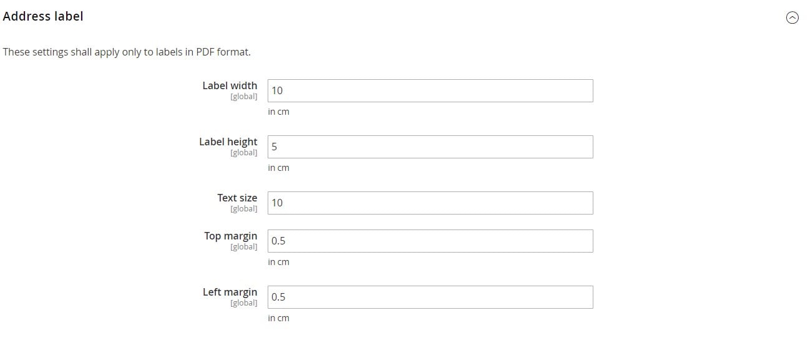The width and height of the screenshot is (808, 338).
Task: Click the Address label section heading
Action: 43,17
